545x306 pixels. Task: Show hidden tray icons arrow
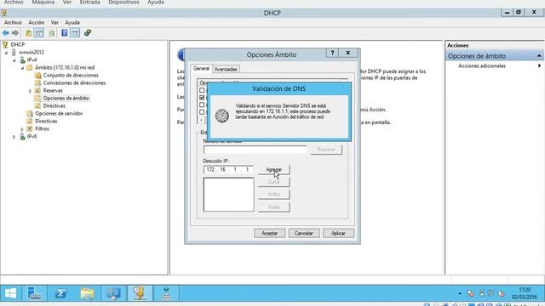460,293
